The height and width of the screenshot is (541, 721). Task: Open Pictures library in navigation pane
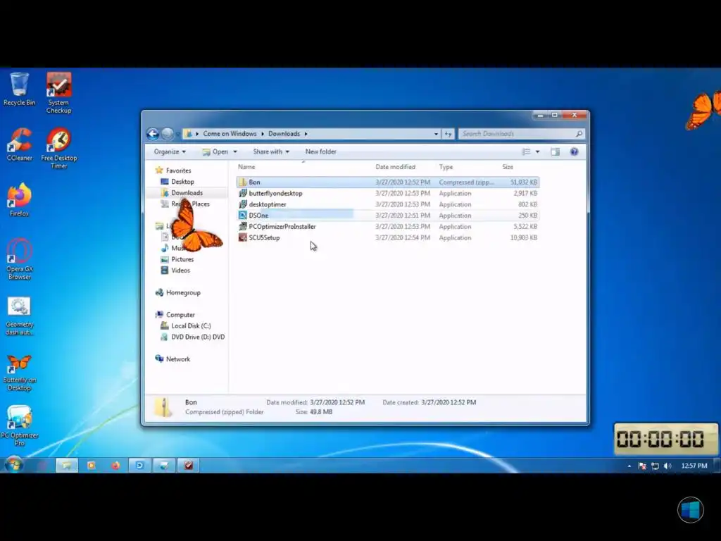[x=177, y=259]
